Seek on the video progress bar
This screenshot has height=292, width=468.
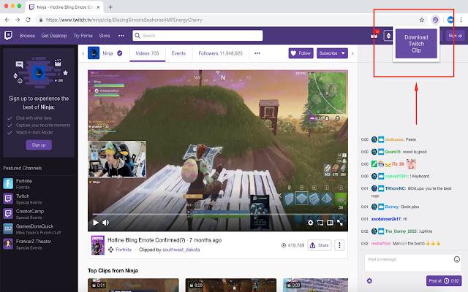218,215
